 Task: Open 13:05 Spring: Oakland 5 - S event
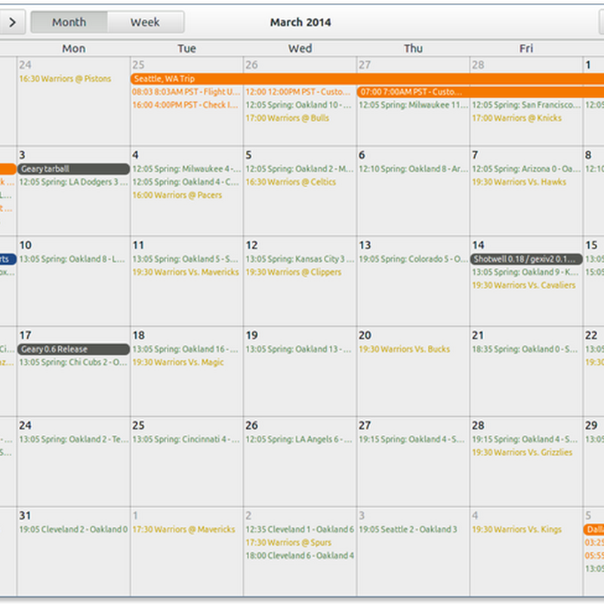click(x=185, y=259)
